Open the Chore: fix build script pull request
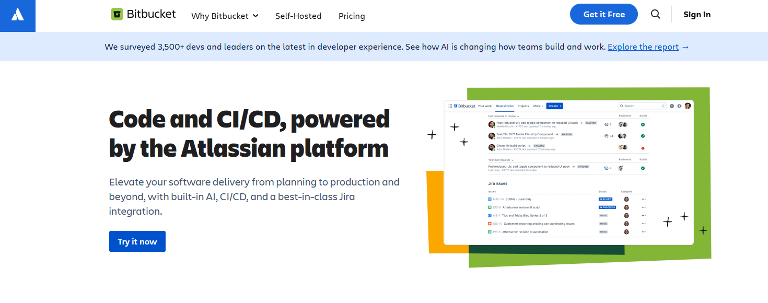This screenshot has height=303, width=768. (511, 146)
